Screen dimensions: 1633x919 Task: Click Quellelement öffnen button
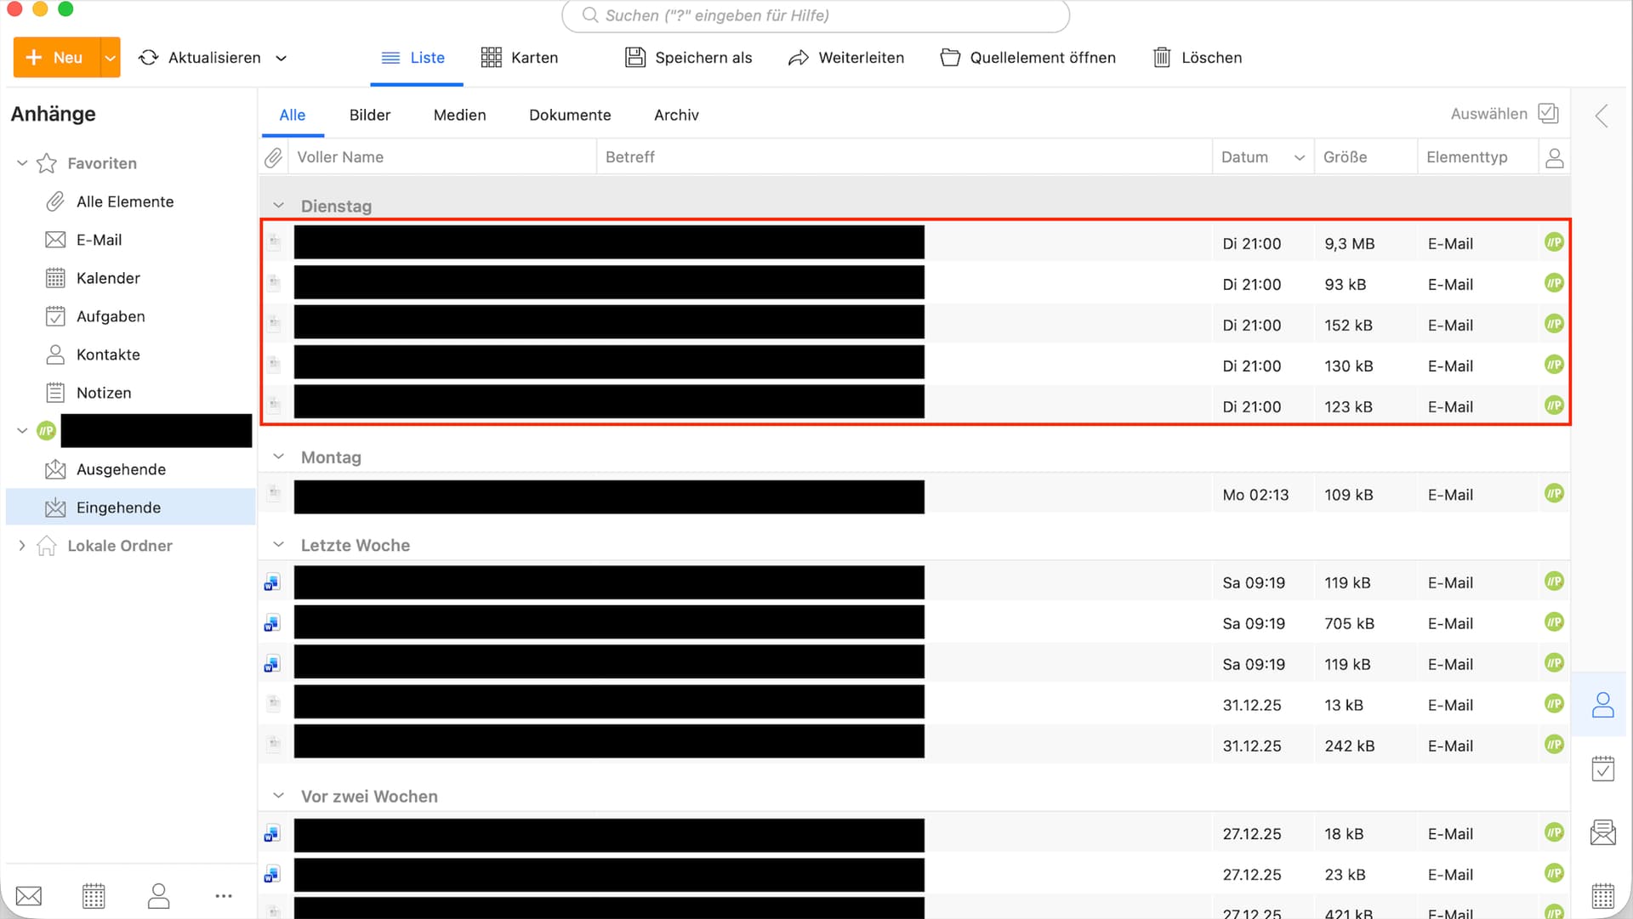pos(1027,58)
